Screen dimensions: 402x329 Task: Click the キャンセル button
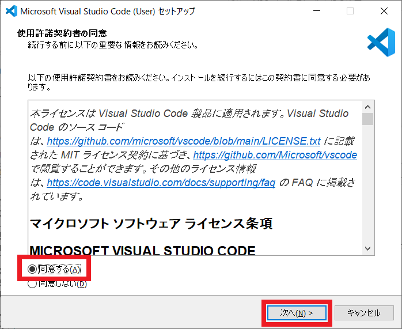pos(364,313)
